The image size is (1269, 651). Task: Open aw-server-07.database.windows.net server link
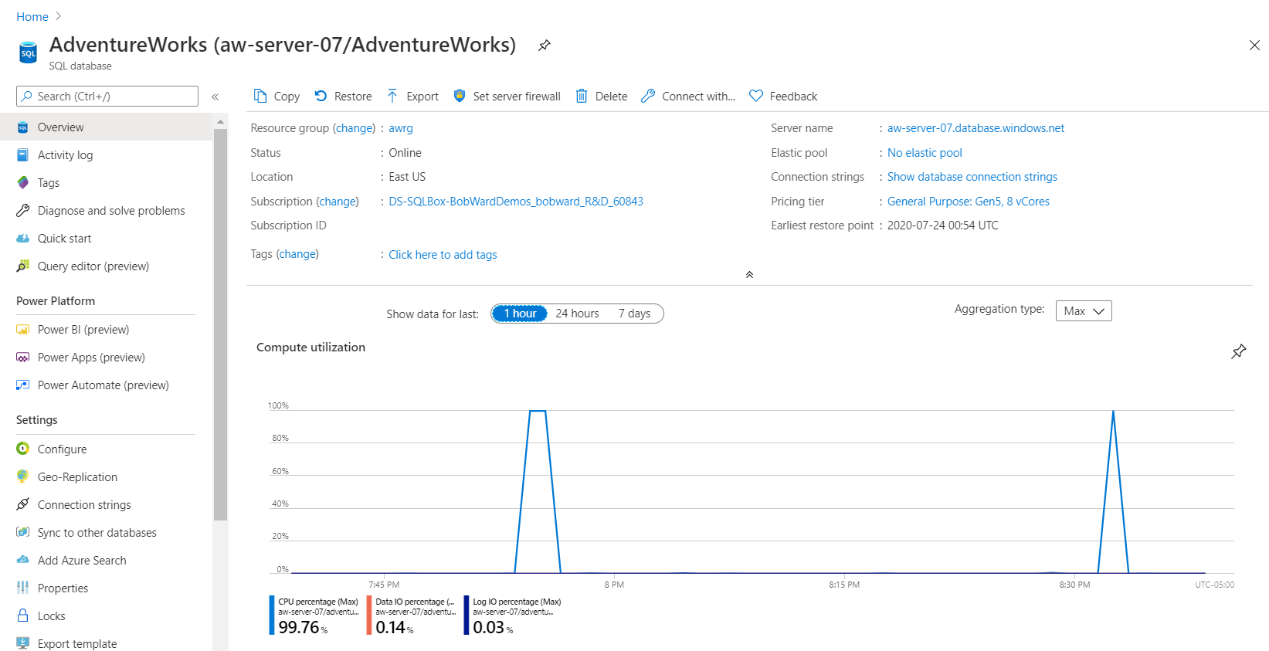[976, 128]
